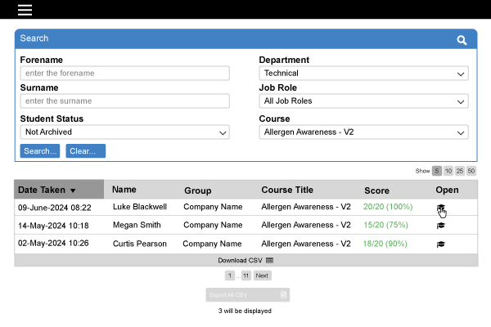Open Curtis Pearson's course record icon
The width and height of the screenshot is (491, 327).
pyautogui.click(x=441, y=244)
